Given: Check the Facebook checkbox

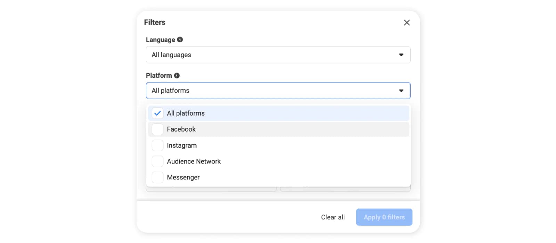Looking at the screenshot, I should [157, 129].
